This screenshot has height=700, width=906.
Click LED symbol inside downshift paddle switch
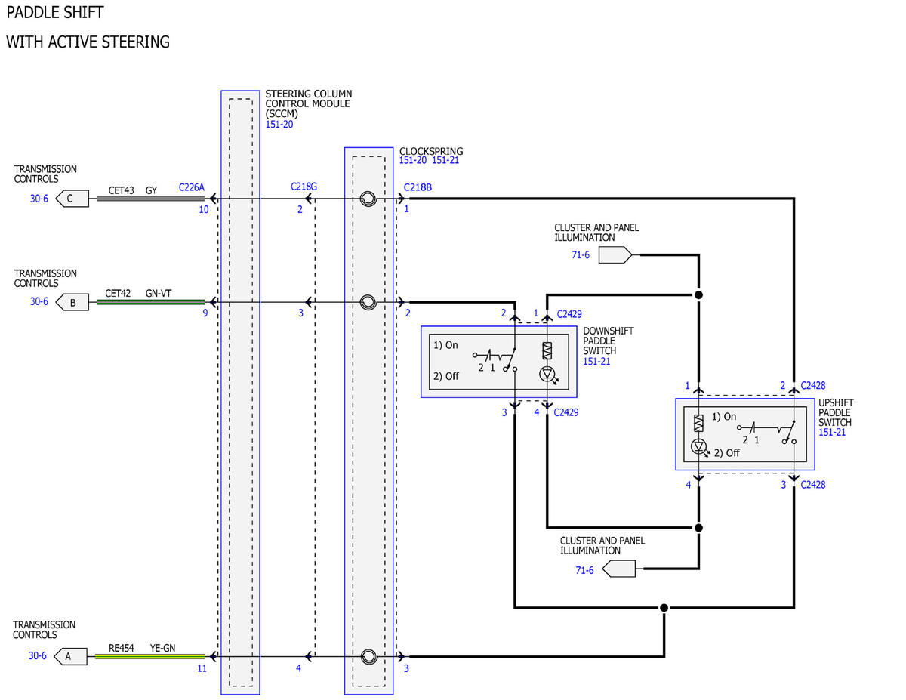coord(549,374)
